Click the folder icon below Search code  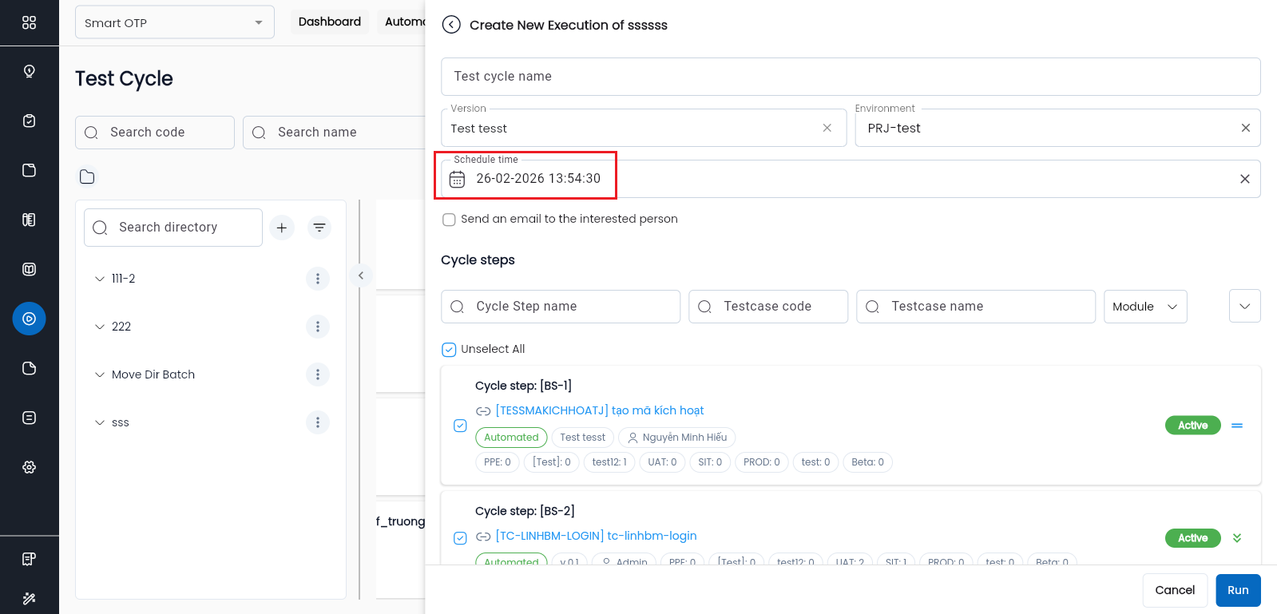[87, 176]
